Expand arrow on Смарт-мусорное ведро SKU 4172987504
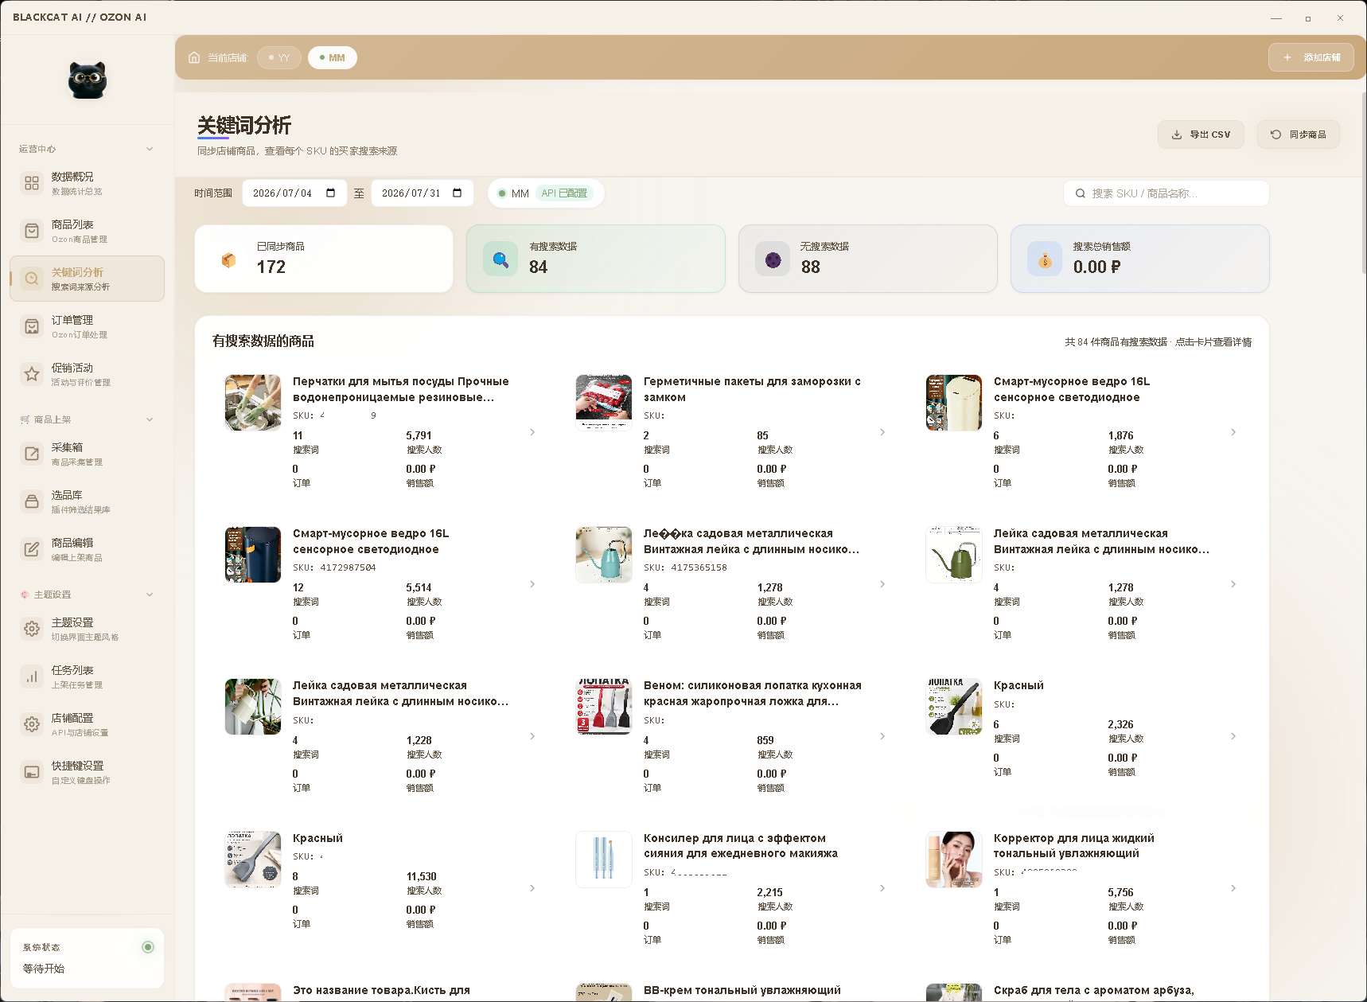The width and height of the screenshot is (1367, 1002). click(532, 584)
